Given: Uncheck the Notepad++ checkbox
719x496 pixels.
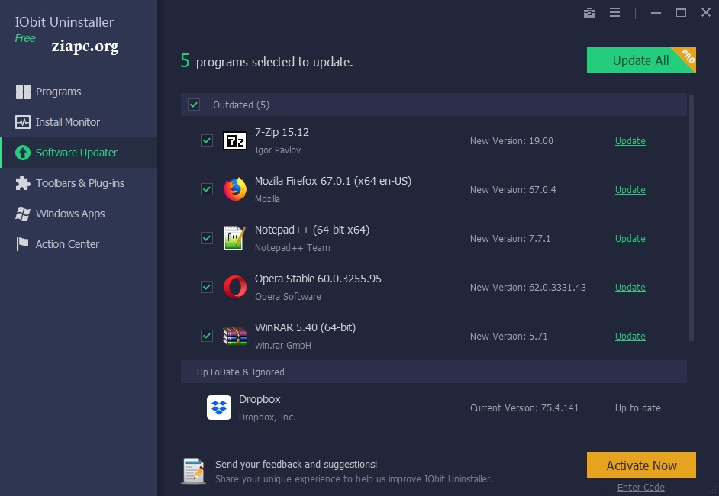Looking at the screenshot, I should 207,238.
